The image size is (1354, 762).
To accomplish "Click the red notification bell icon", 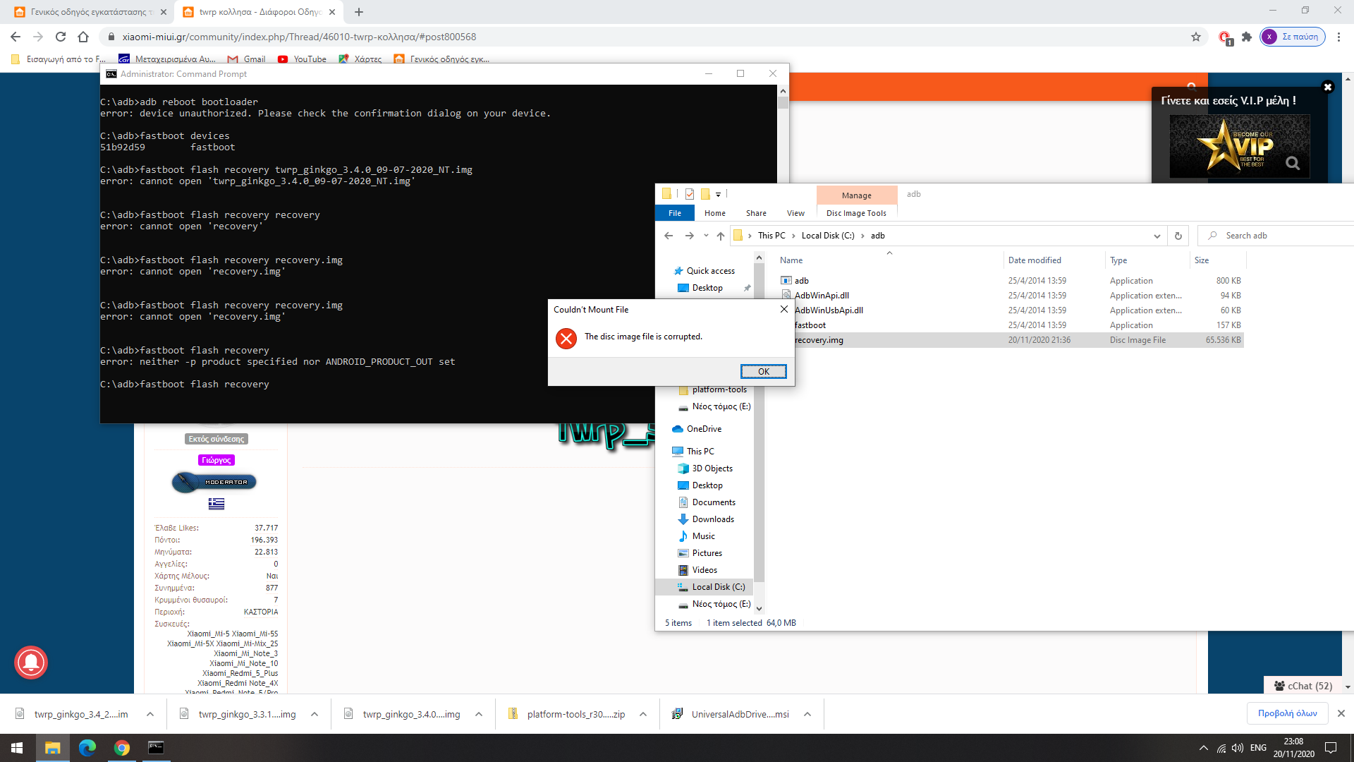I will coord(31,663).
